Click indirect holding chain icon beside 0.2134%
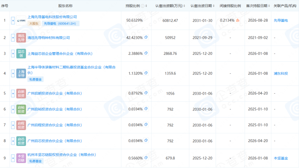The image size is (299, 168). pos(238,20)
